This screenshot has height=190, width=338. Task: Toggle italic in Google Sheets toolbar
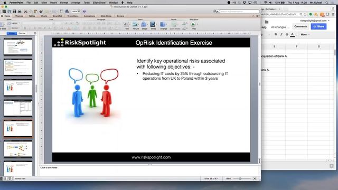tap(281, 34)
